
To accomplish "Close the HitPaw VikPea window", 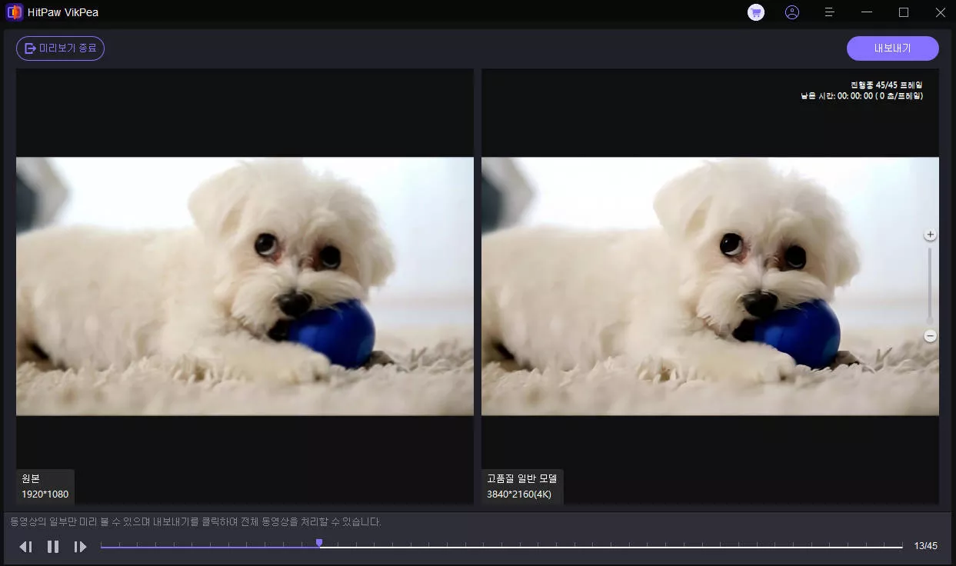I will 940,12.
